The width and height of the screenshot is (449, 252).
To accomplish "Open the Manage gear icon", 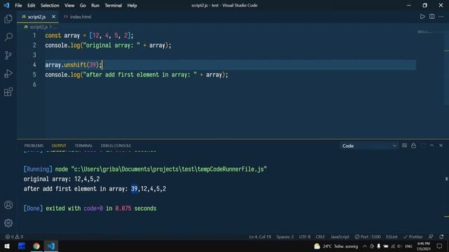I will (8, 223).
